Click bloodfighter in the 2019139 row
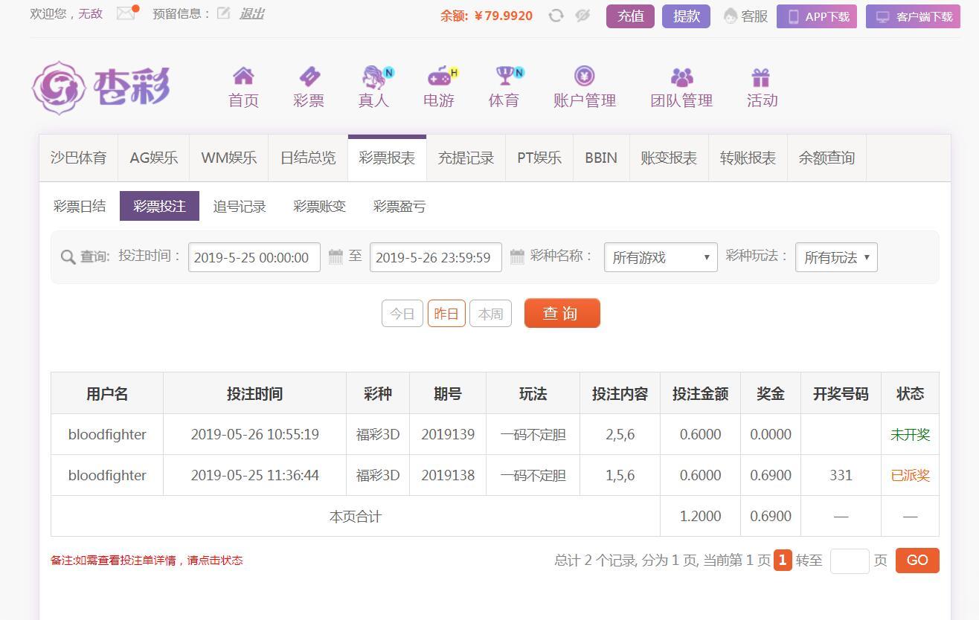The height and width of the screenshot is (620, 979). 107,435
